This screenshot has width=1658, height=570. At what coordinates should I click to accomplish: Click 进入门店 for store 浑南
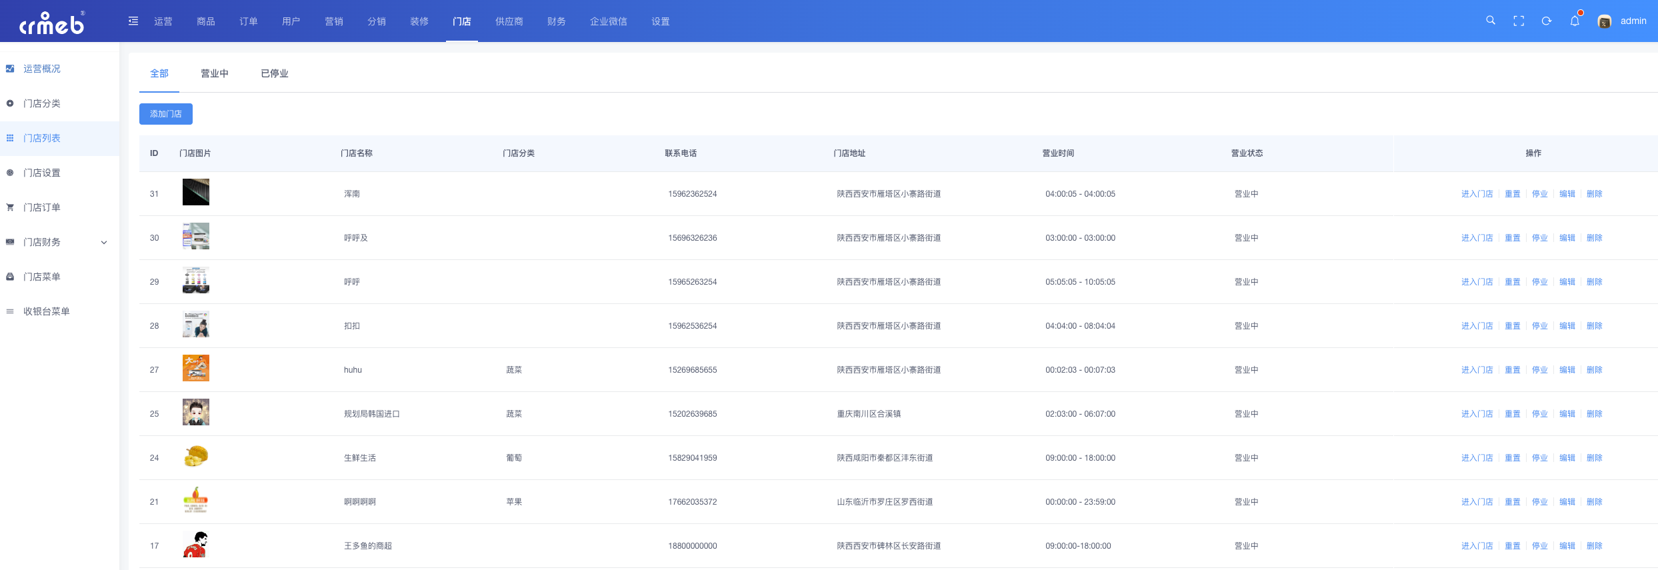coord(1477,194)
